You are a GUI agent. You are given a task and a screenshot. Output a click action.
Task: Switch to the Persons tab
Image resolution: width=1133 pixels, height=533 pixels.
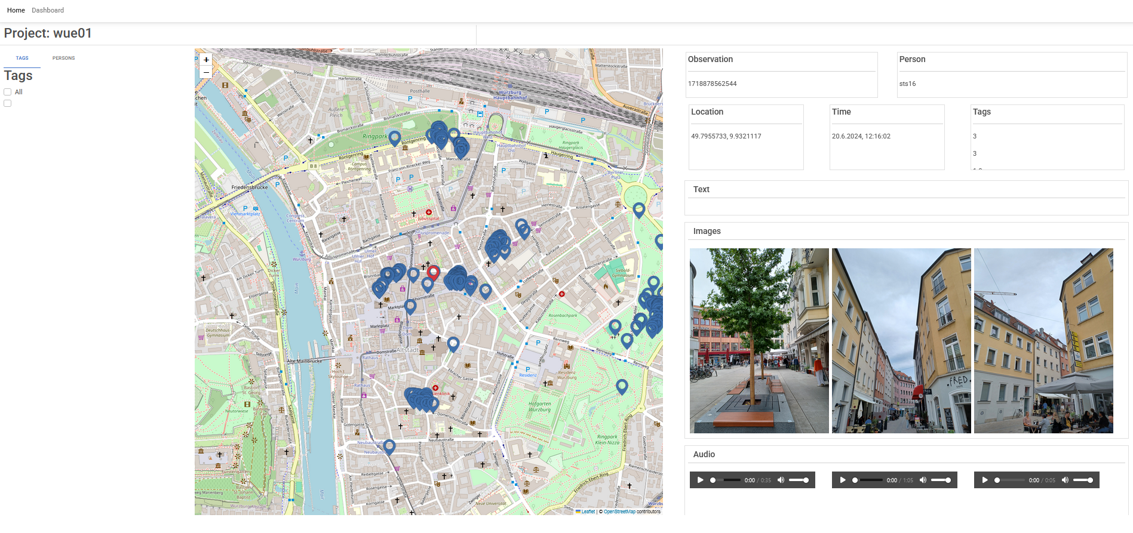click(63, 58)
